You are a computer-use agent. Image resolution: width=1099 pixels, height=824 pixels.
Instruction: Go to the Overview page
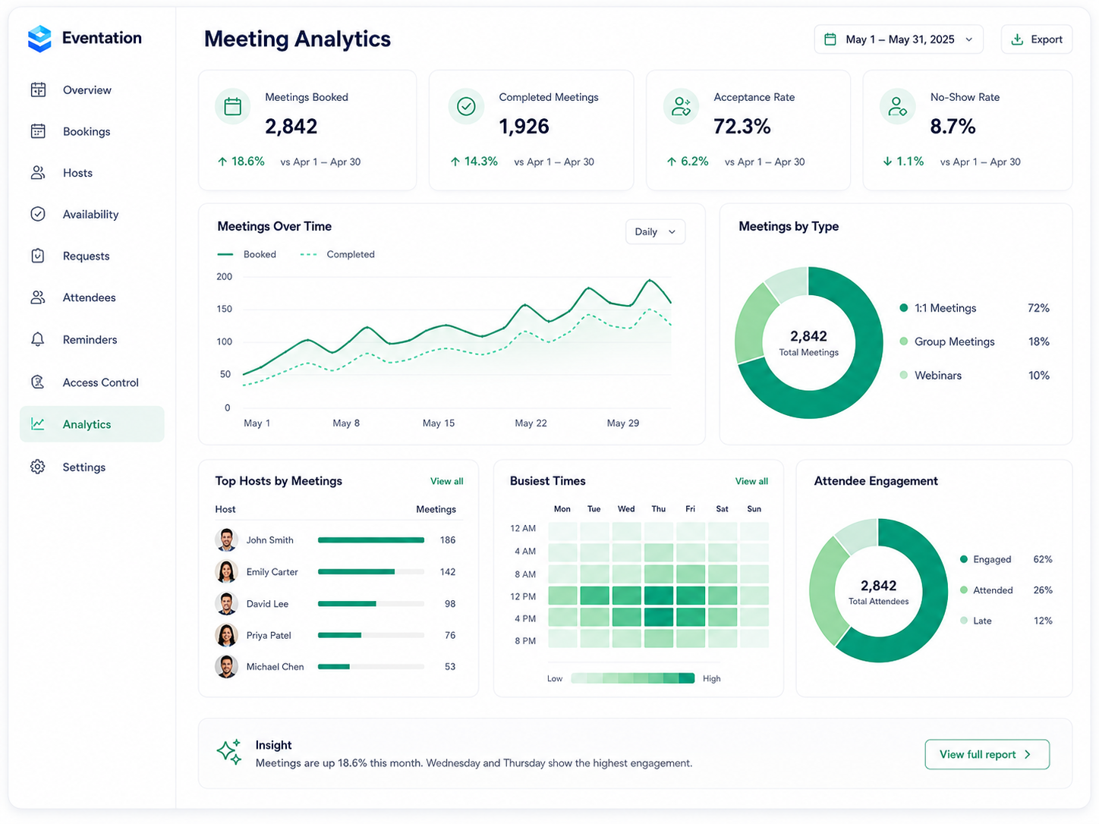(x=91, y=90)
